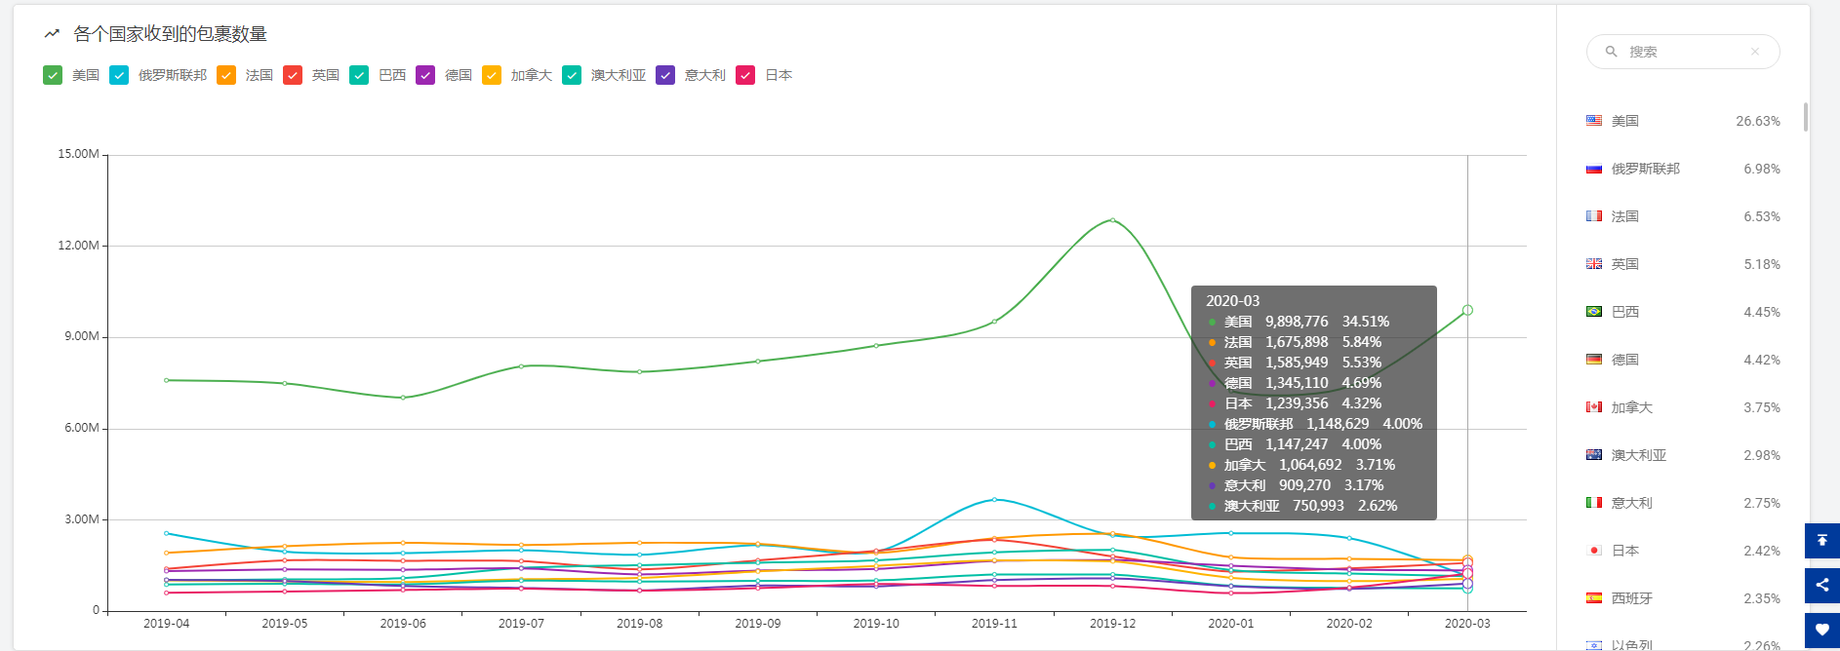
Task: Disable the 日本 series checkbox in legend
Action: (745, 75)
